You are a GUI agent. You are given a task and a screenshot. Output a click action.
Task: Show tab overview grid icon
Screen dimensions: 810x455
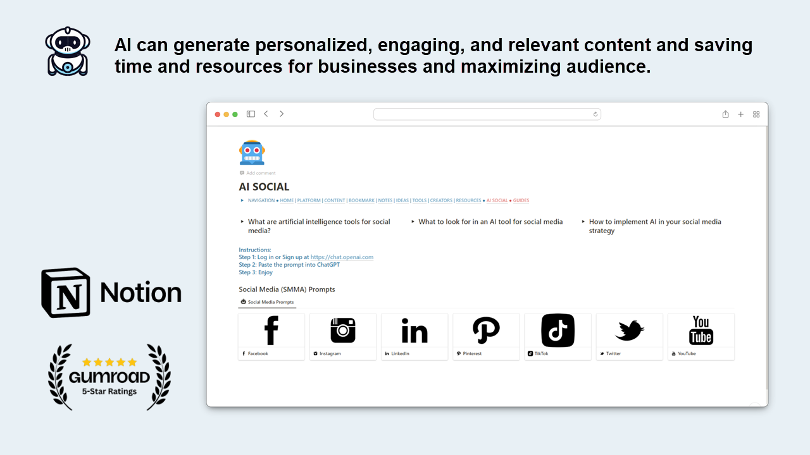pos(756,114)
